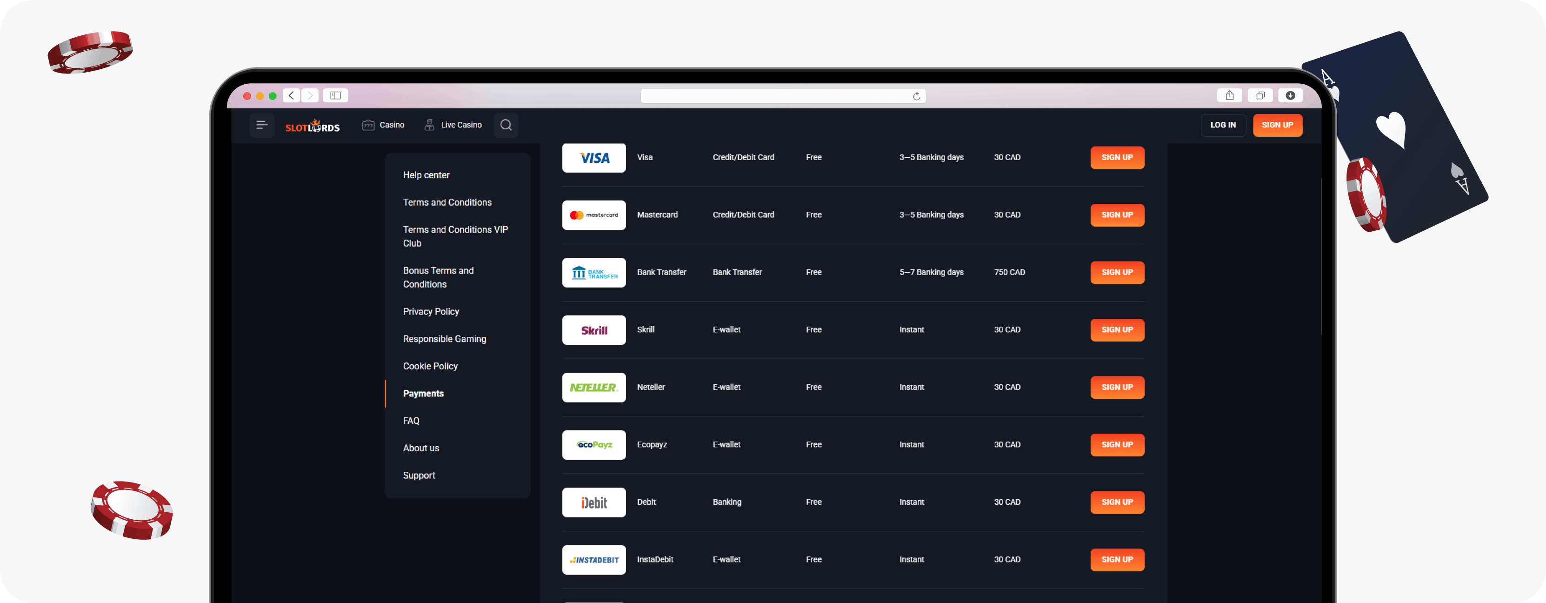Click SIGN UP in the Skrill row
The height and width of the screenshot is (603, 1546).
tap(1117, 330)
